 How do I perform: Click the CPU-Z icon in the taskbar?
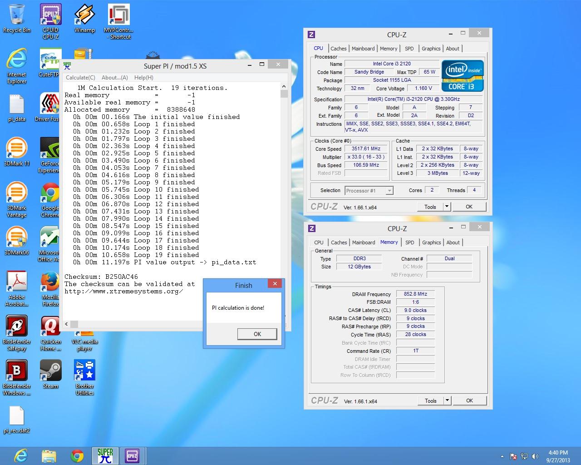pyautogui.click(x=132, y=455)
